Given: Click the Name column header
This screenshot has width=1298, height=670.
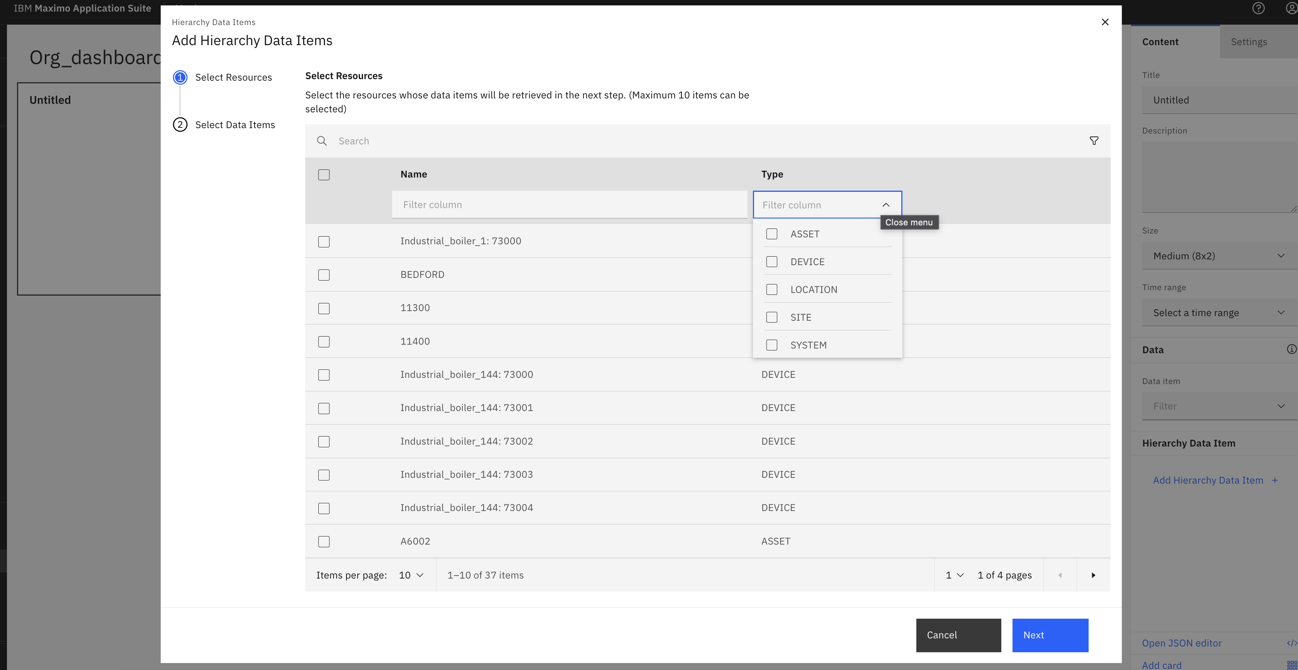Looking at the screenshot, I should pyautogui.click(x=414, y=174).
